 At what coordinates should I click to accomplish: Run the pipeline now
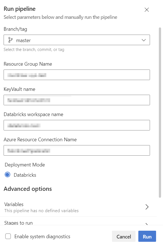click(147, 236)
